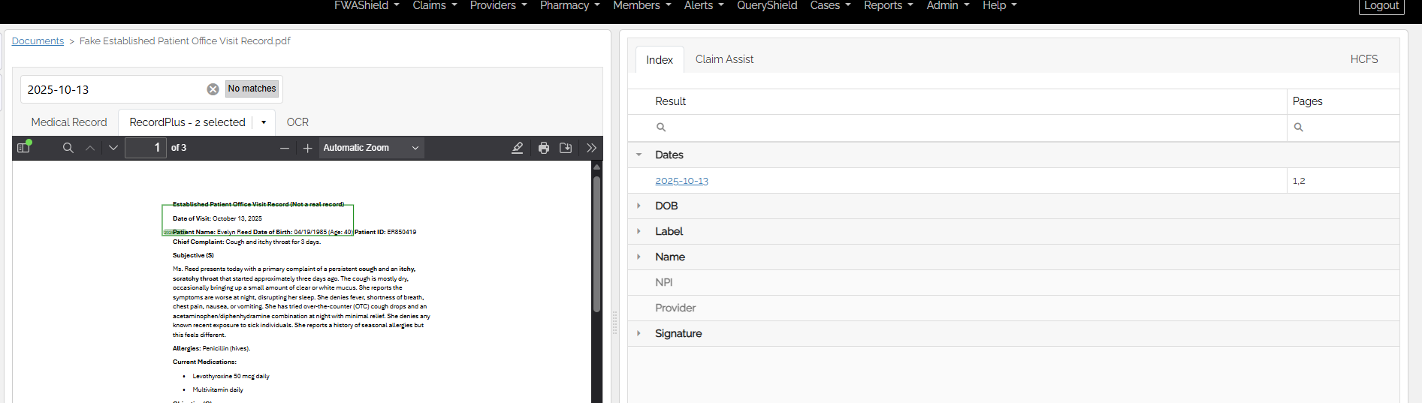Image resolution: width=1422 pixels, height=403 pixels.
Task: Print the PDF document
Action: point(544,148)
